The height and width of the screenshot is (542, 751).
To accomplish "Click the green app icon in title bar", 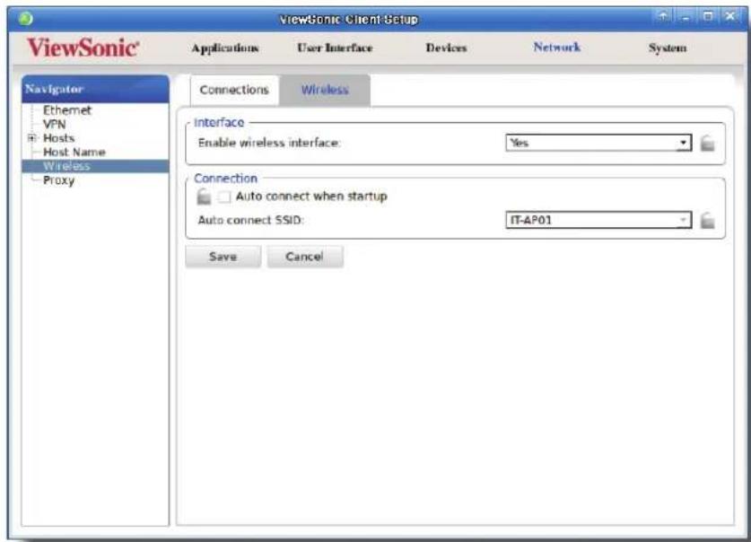I will click(x=26, y=19).
